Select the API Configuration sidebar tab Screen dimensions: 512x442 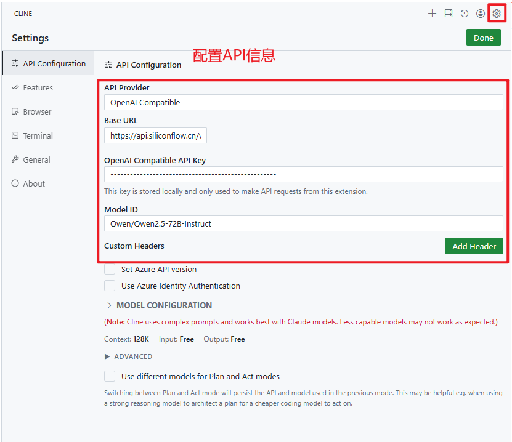[x=48, y=63]
